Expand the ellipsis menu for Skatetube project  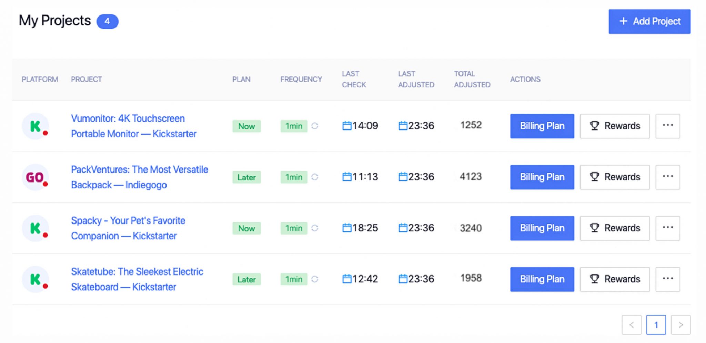pyautogui.click(x=667, y=279)
